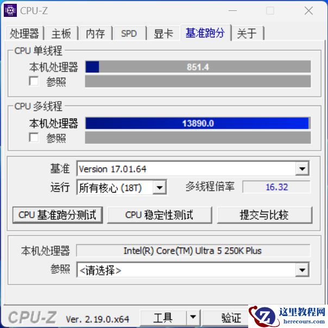
Task: Expand the 工具 button dropdown arrow
Action: [x=193, y=317]
